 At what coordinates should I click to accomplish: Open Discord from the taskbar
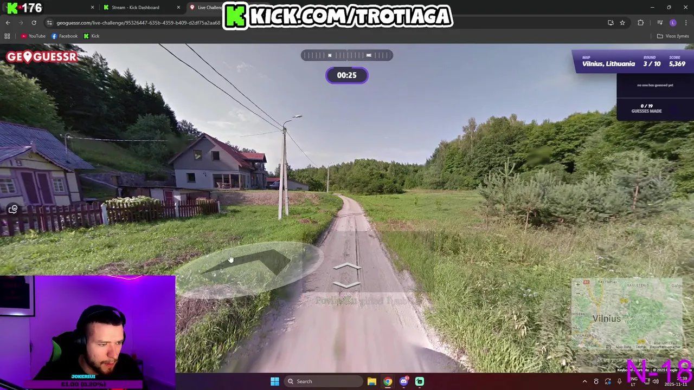click(x=403, y=381)
